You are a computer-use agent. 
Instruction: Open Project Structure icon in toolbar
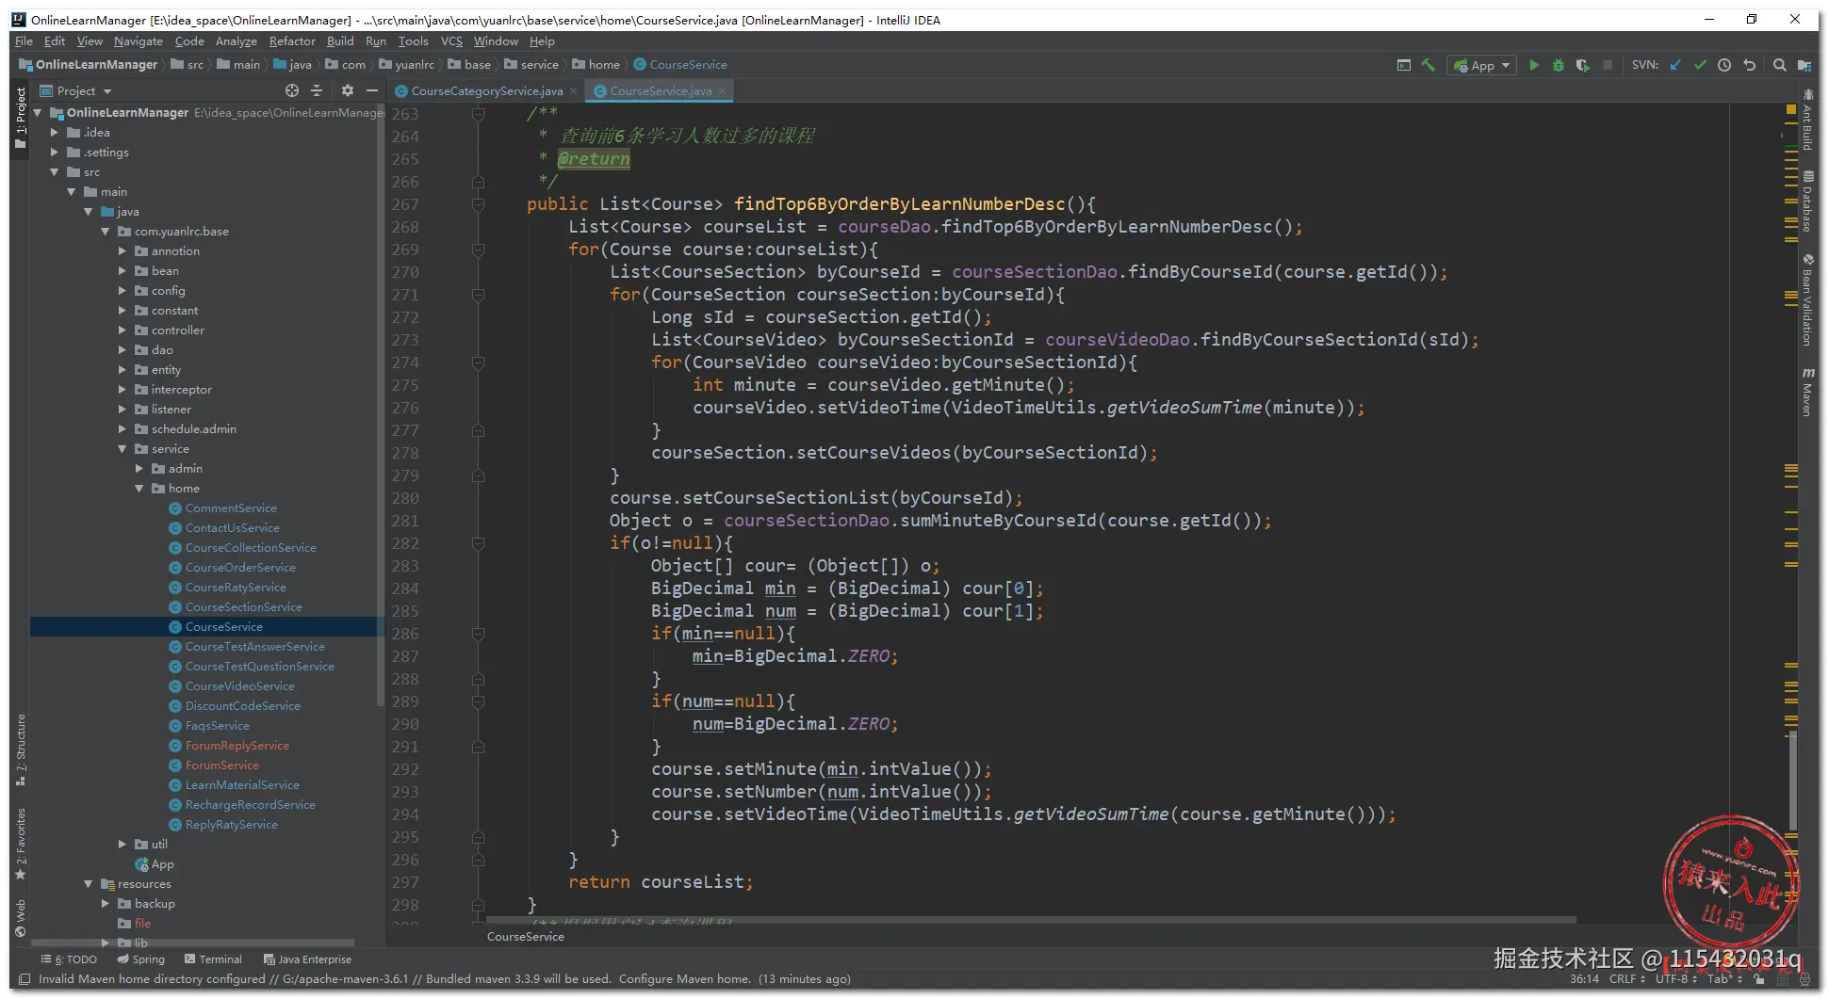1804,65
